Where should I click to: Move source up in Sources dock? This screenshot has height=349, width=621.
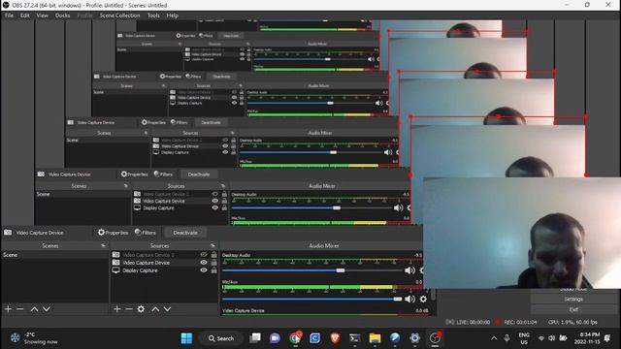tap(155, 309)
